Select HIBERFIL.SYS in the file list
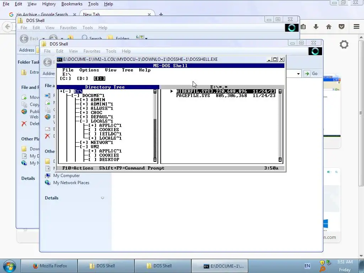This screenshot has height=273, width=364. click(x=226, y=91)
